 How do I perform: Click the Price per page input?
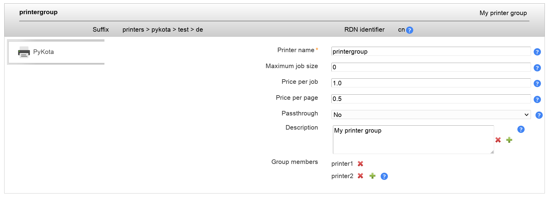point(431,99)
